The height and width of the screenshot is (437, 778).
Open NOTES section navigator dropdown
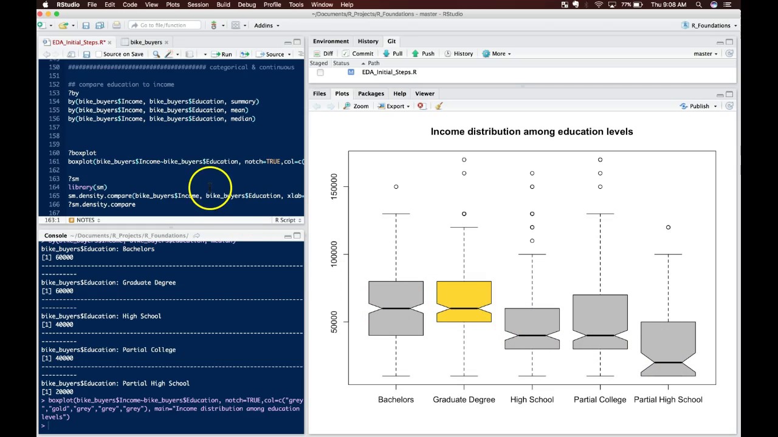(x=84, y=220)
